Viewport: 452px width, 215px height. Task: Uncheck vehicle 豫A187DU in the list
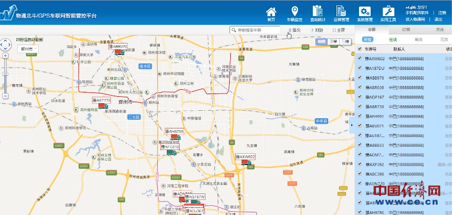click(359, 68)
